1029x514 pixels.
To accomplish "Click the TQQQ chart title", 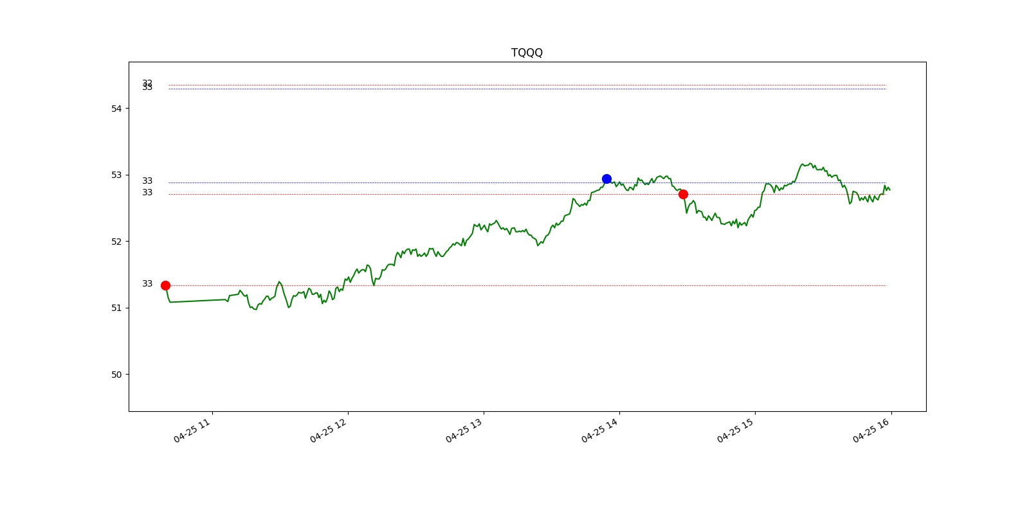I will coord(527,53).
